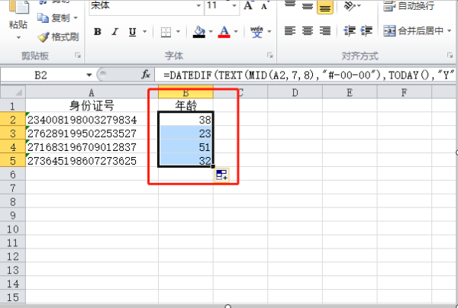Viewport: 458px width, 308px height.
Task: Click header cell 身份证号
Action: coord(92,105)
